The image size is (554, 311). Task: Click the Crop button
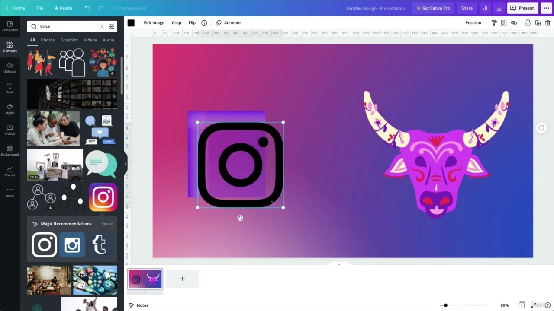(177, 23)
